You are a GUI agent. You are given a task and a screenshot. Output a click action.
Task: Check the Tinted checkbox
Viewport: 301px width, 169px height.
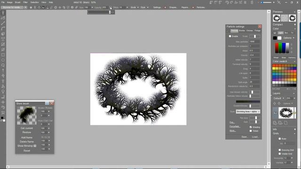coord(251,131)
